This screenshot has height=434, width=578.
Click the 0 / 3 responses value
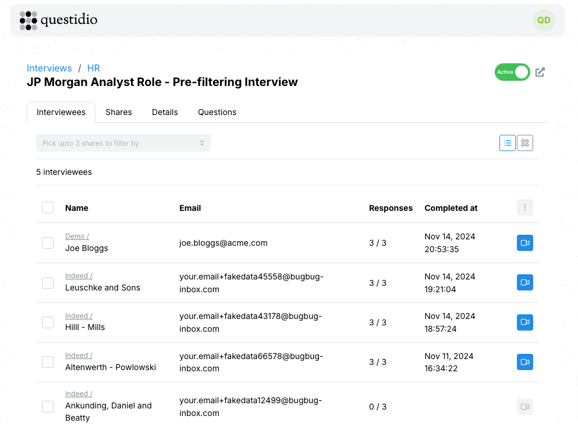coord(378,407)
